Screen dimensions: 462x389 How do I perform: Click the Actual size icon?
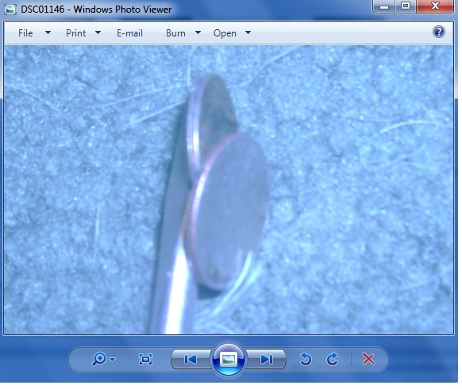tap(145, 360)
